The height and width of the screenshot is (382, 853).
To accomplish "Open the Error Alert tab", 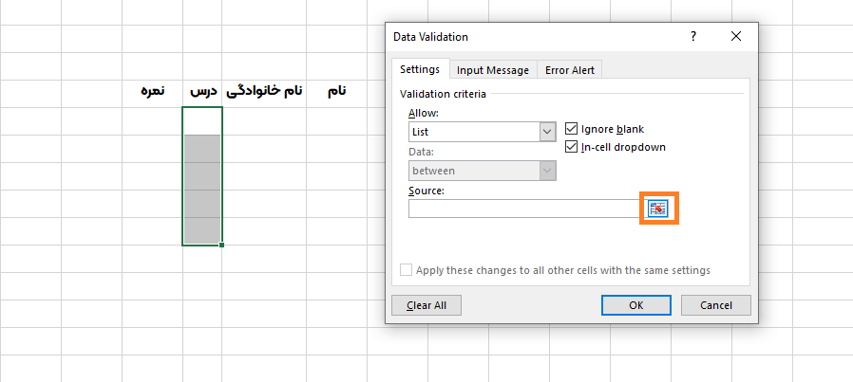I will 570,70.
